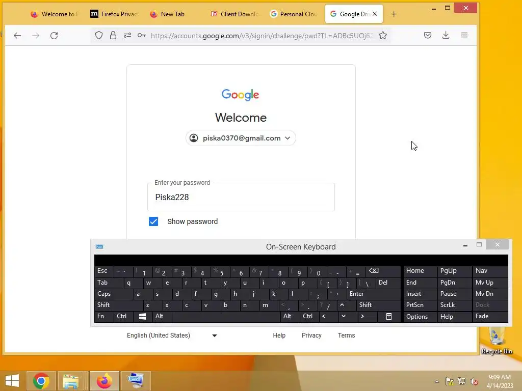
Task: Switch to the Client Download tab
Action: pos(234,14)
